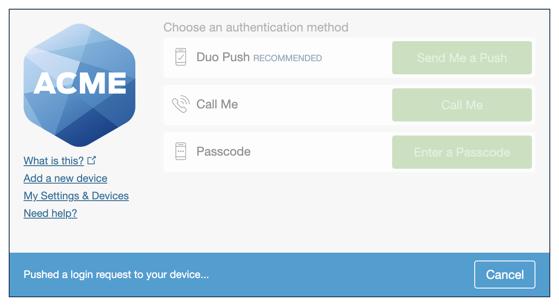Open the Need help page
This screenshot has width=559, height=306.
50,213
